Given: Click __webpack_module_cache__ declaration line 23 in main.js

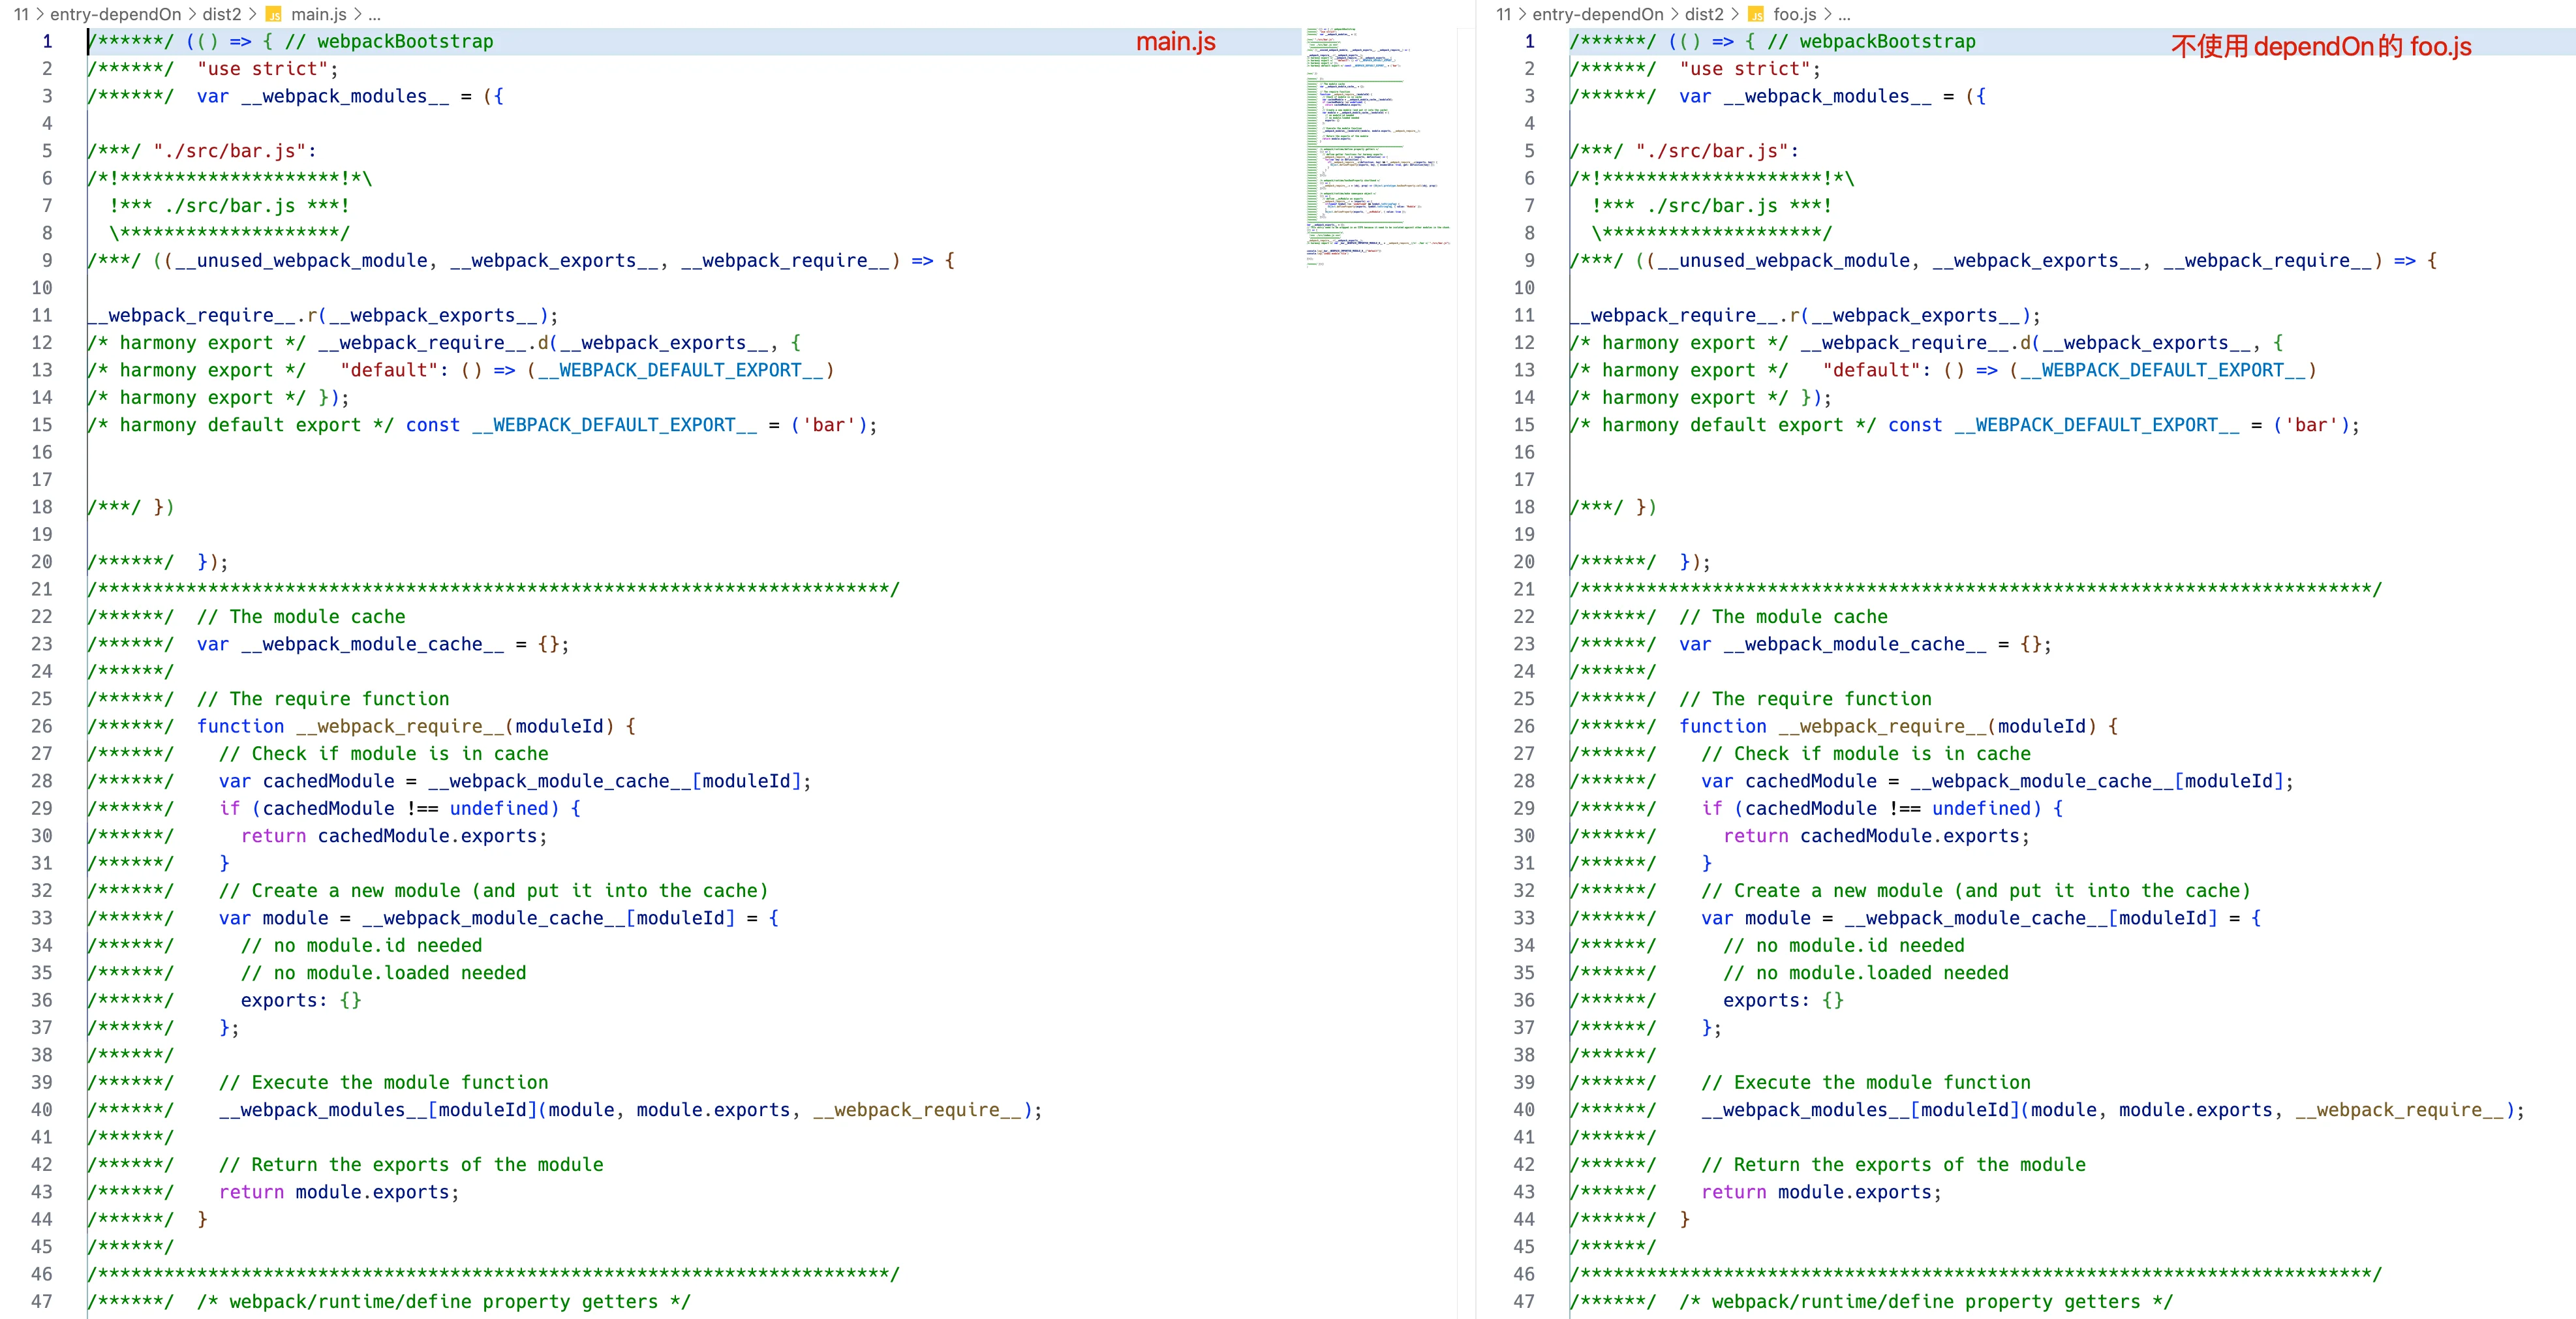Looking at the screenshot, I should (372, 644).
